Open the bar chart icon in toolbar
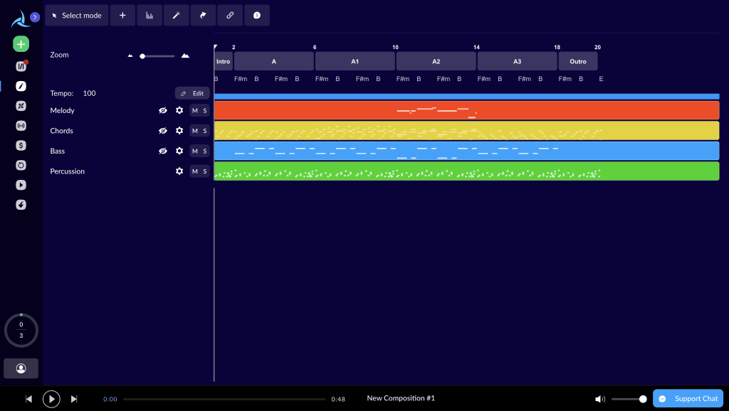Screen dimensions: 729x411 tap(150, 15)
